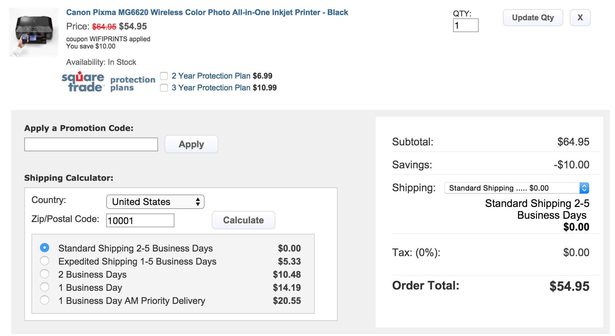Click the $20.55 priority delivery price
Screen dimensions: 615x336
click(x=287, y=301)
